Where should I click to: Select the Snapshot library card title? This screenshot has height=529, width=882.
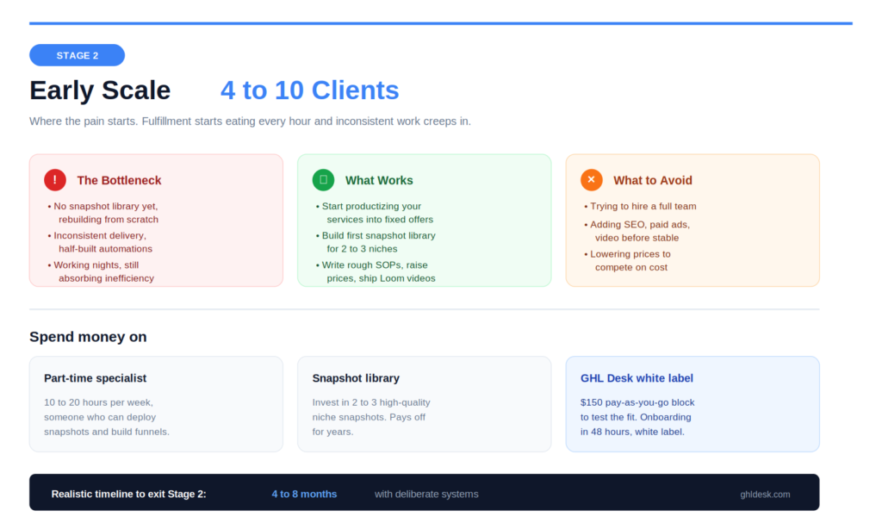[x=356, y=378]
